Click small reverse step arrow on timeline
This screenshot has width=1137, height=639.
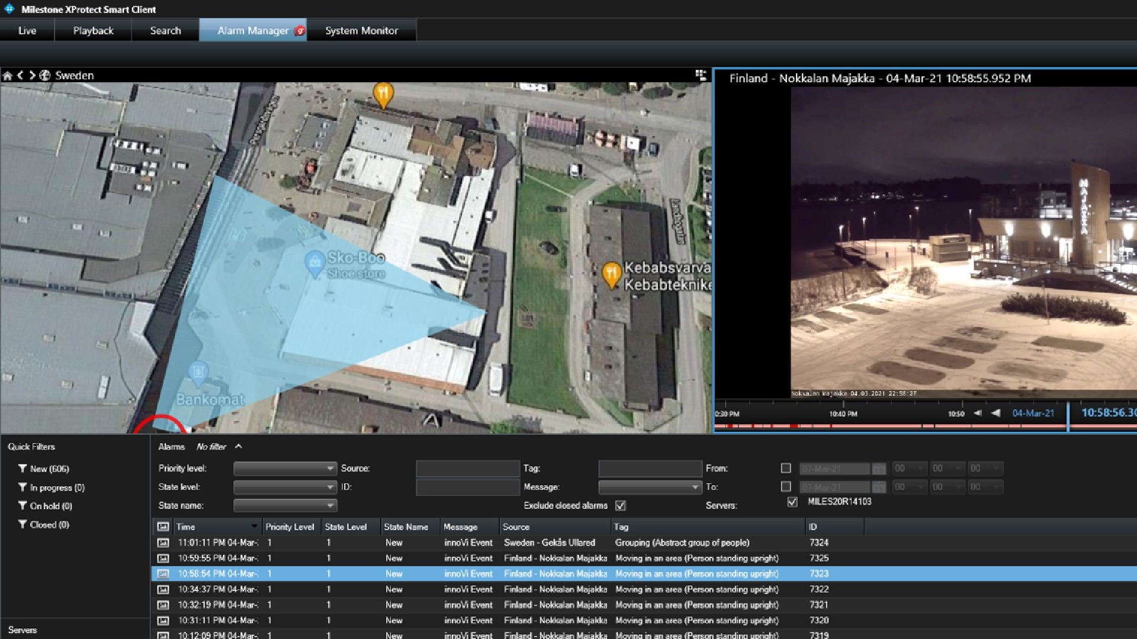point(978,413)
